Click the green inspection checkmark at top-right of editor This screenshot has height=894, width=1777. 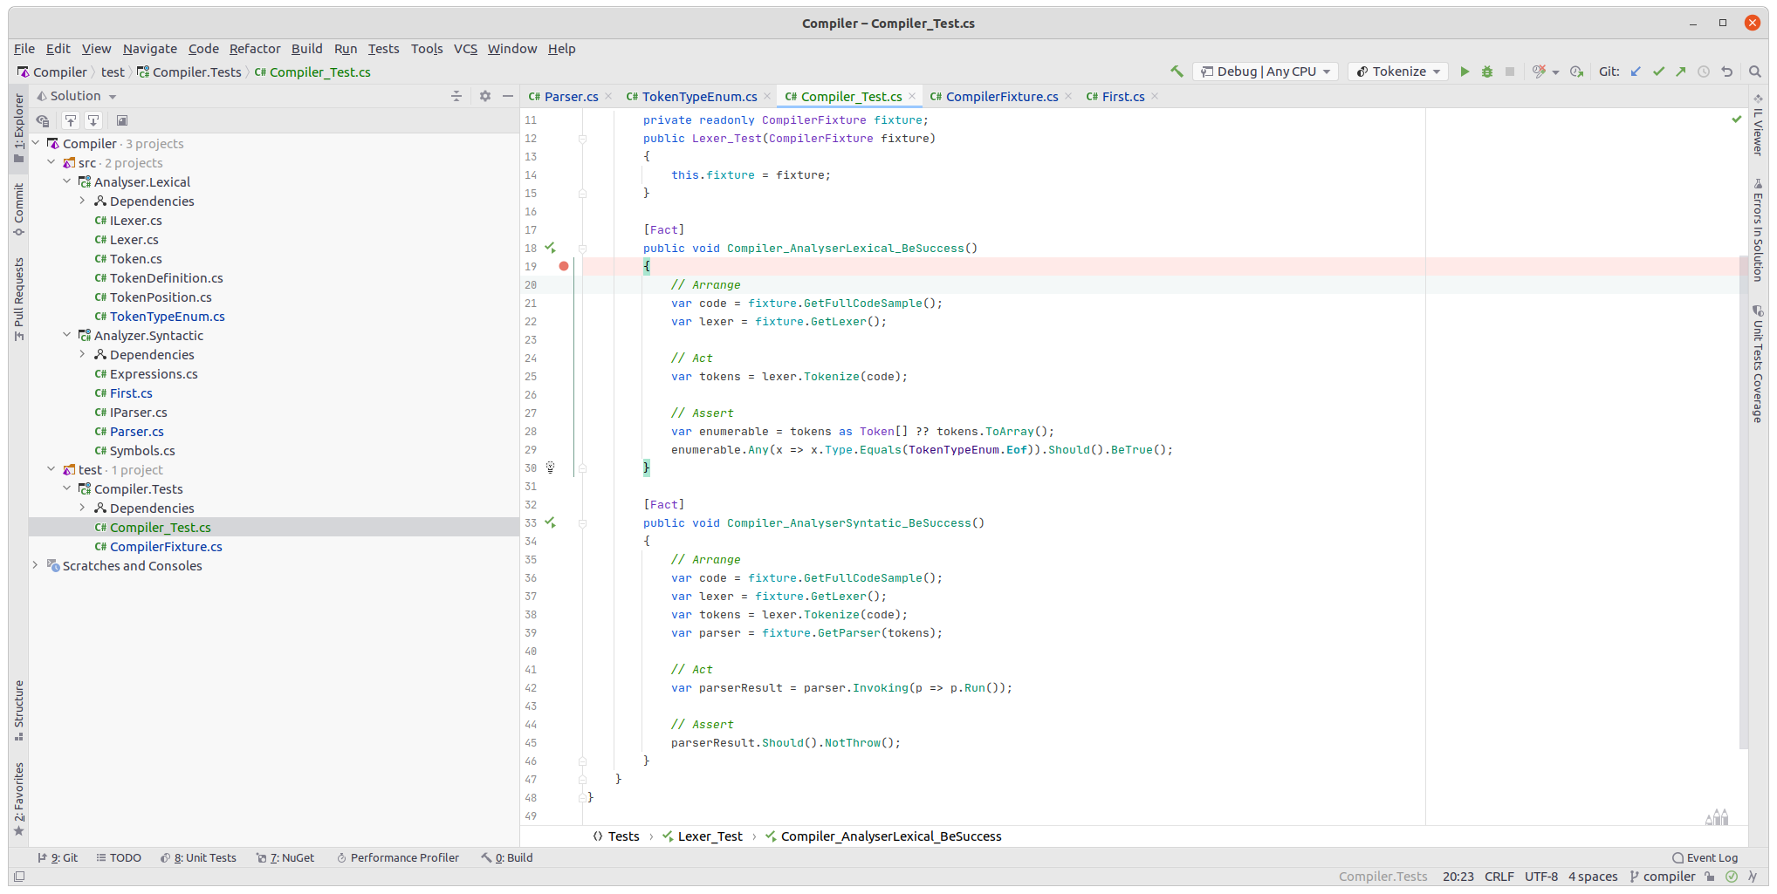1737,119
